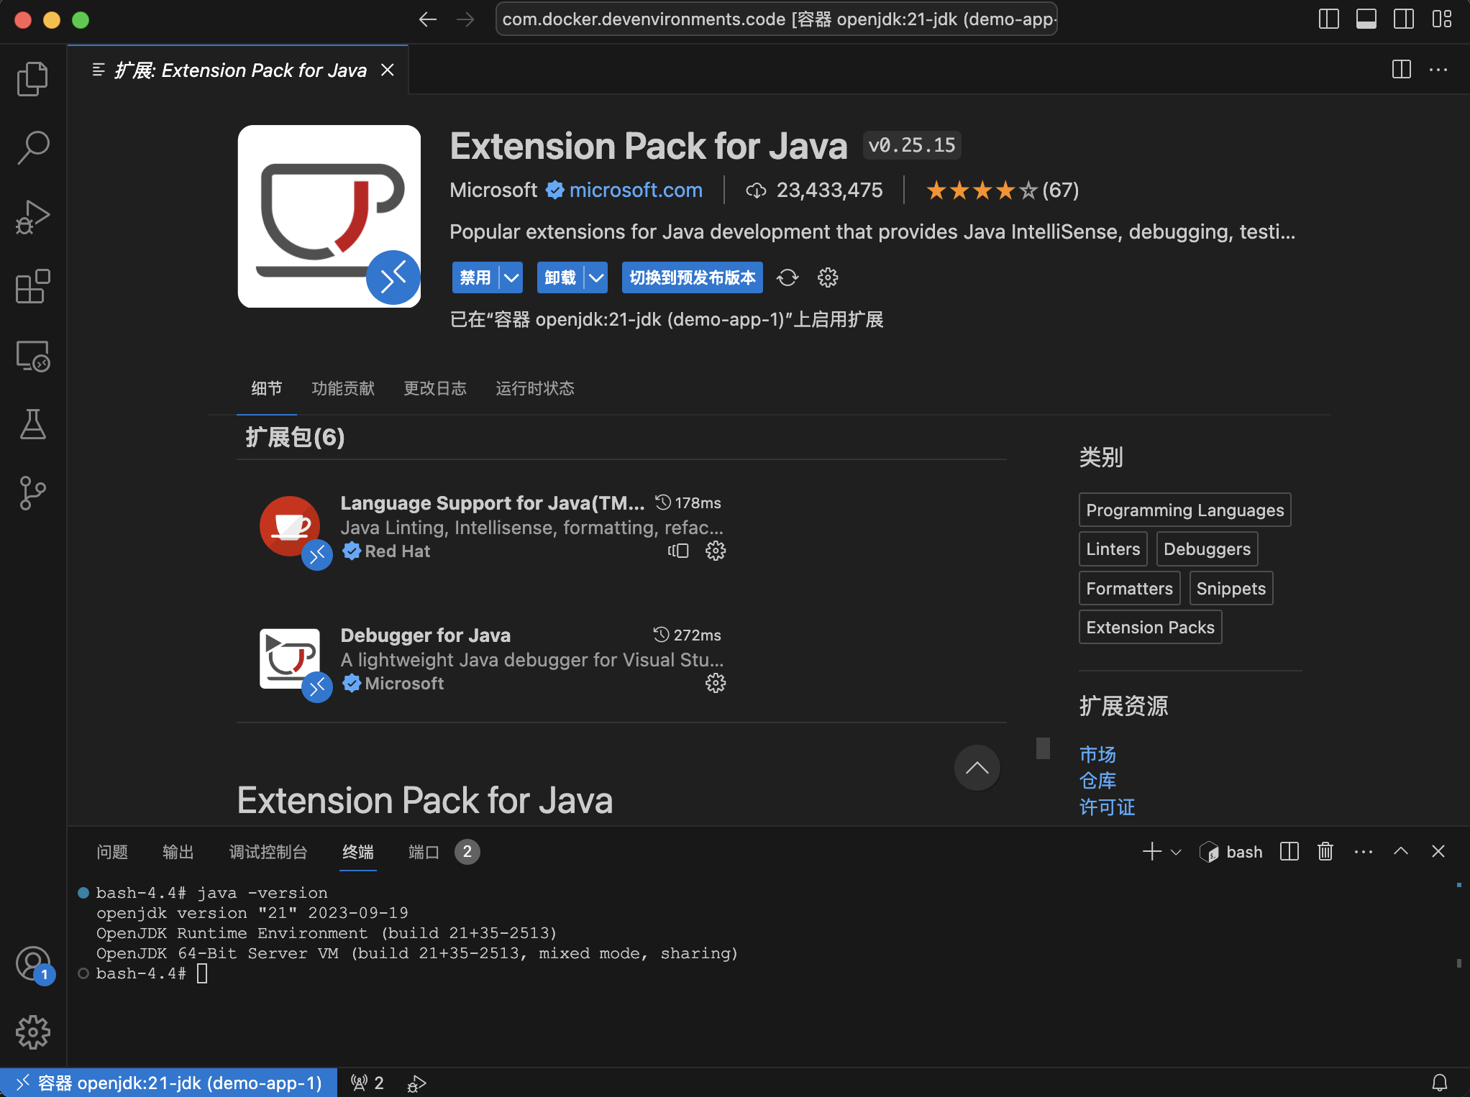Screen dimensions: 1470x1097
Task: Split the terminal
Action: 1289,852
